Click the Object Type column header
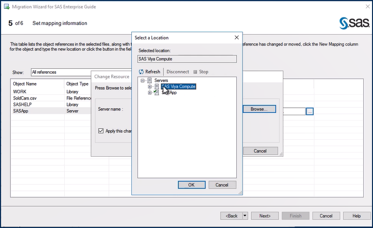Screen dimensions: 373x228 [x=77, y=84]
